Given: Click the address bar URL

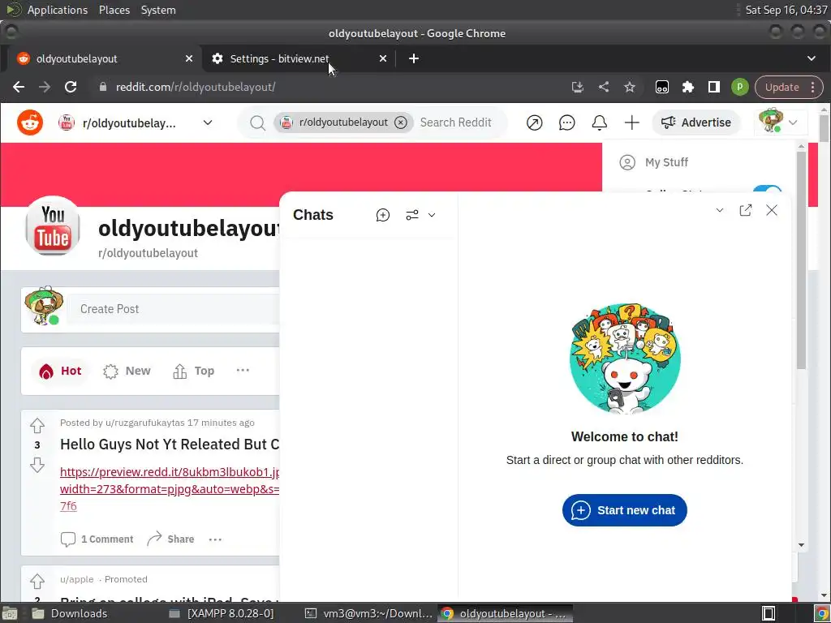Looking at the screenshot, I should pyautogui.click(x=196, y=87).
